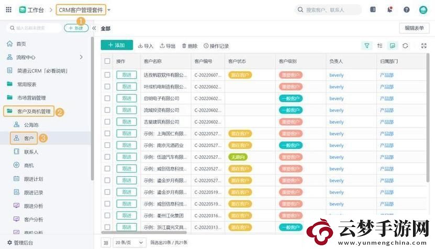Check the row for 示例: 衢州江化集团
Image resolution: width=435 pixels, height=249 pixels.
click(107, 215)
